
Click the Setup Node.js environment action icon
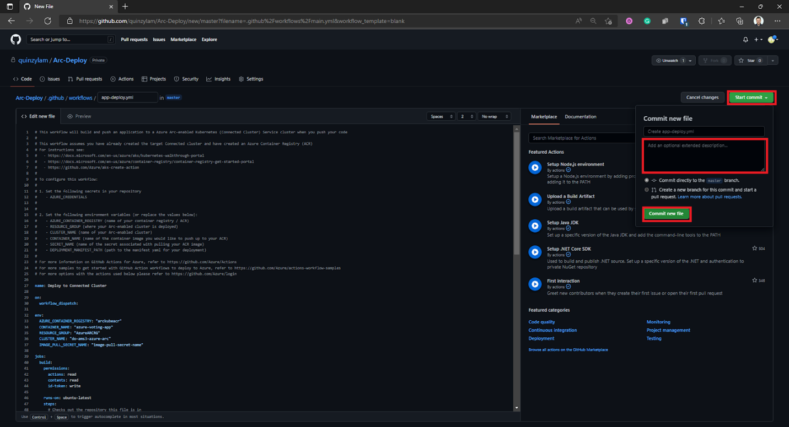tap(535, 167)
